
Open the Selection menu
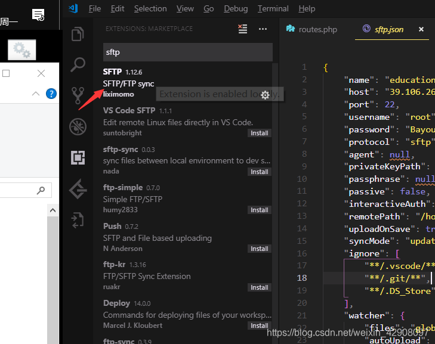[150, 9]
